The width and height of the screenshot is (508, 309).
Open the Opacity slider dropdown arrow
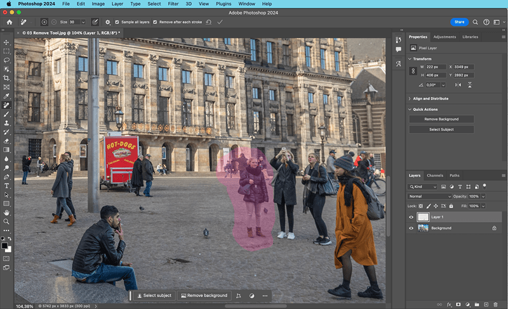483,196
